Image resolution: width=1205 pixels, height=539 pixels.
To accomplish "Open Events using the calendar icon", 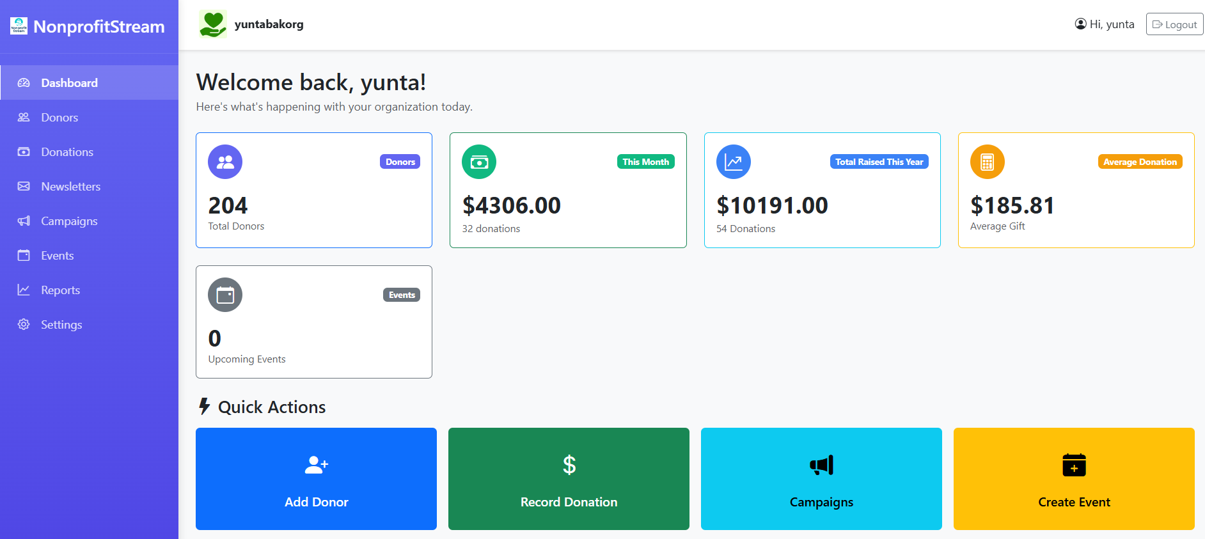I will (24, 255).
